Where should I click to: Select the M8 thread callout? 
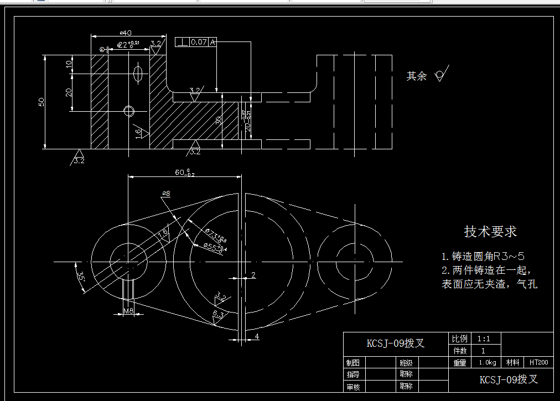coord(128,311)
